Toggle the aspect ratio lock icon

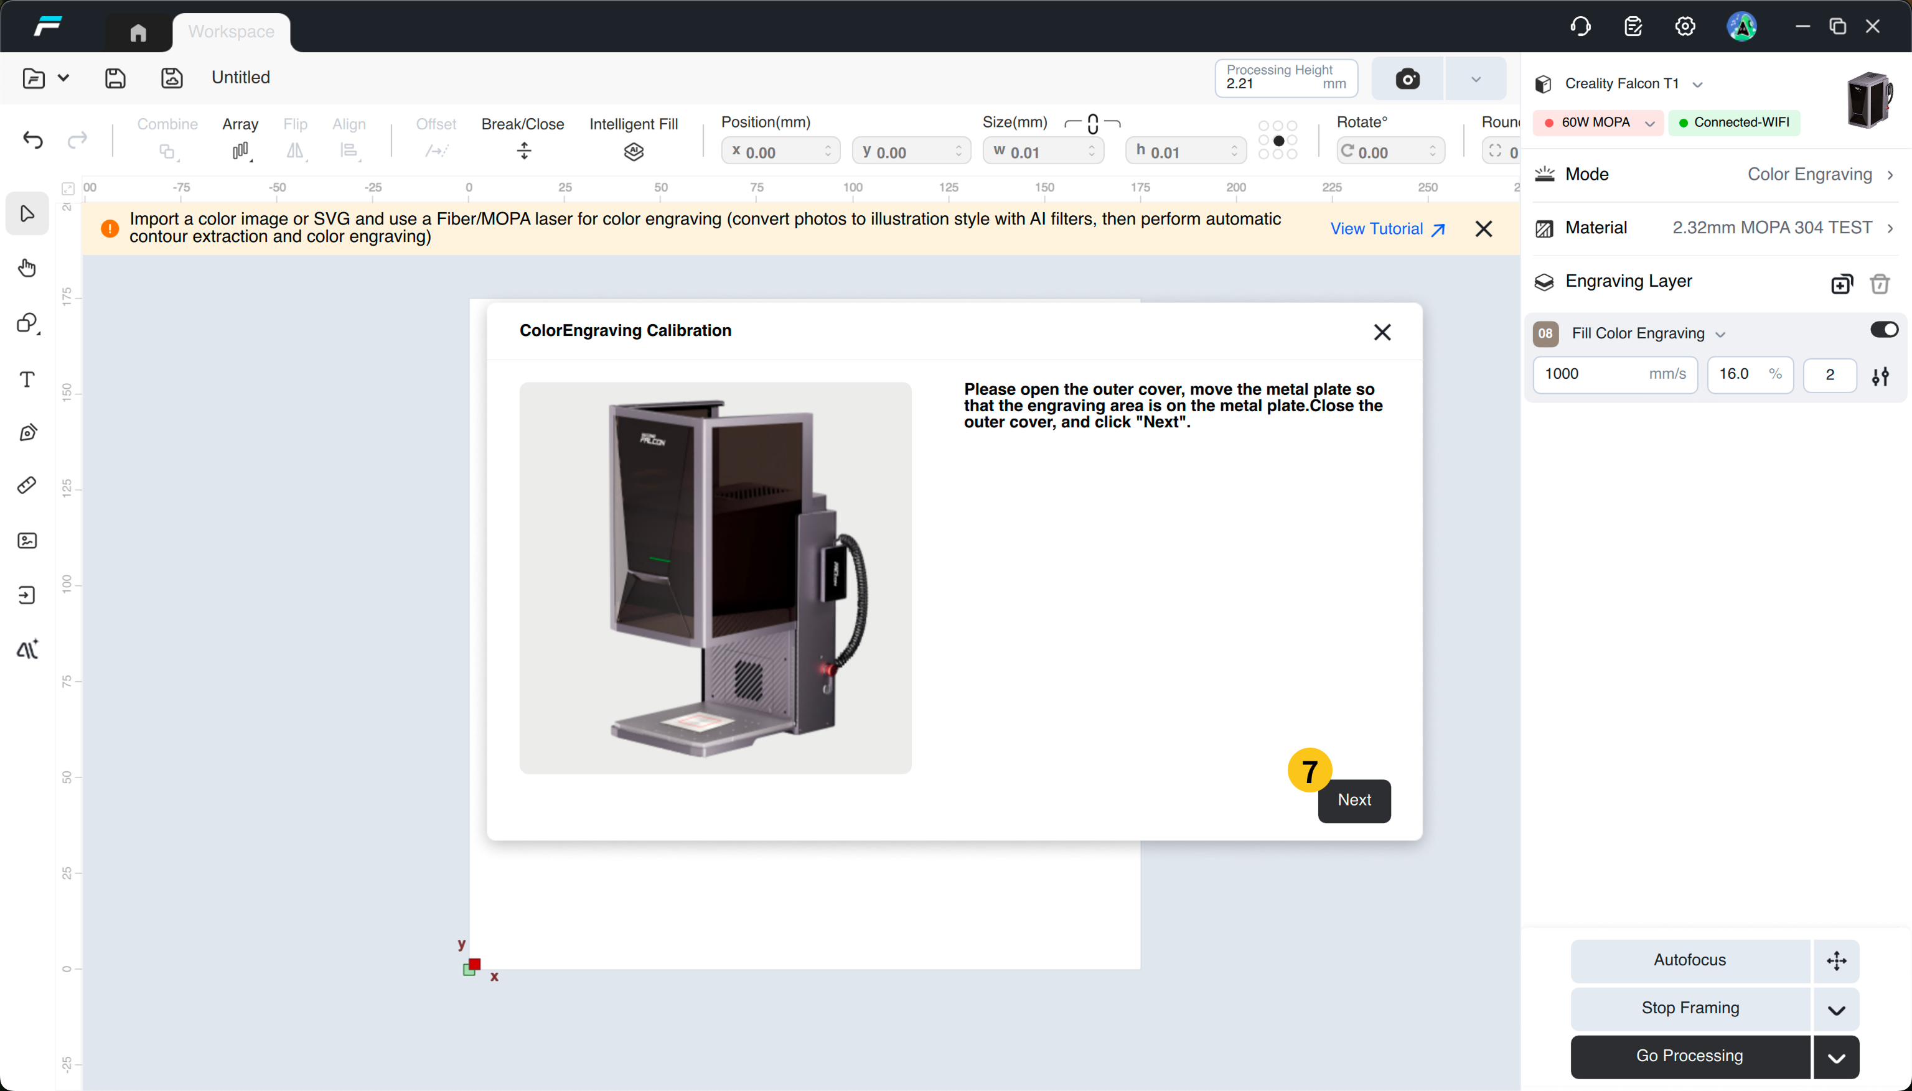click(1092, 124)
